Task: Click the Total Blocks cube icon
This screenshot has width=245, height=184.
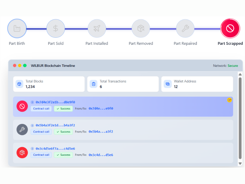Action: click(19, 84)
